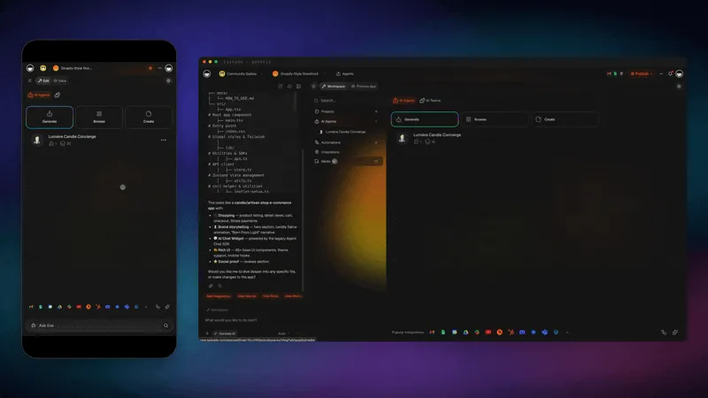Open Community Gallery tab in desktop window
The image size is (708, 398).
click(238, 73)
